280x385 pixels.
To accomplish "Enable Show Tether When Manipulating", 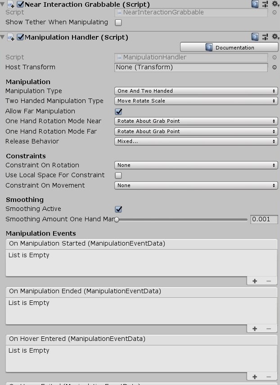I will point(118,22).
